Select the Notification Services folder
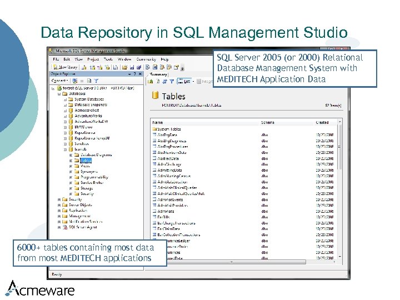Viewport: 400px width, 300px height. tap(85, 222)
